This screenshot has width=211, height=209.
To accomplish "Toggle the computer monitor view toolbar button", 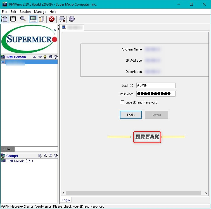I will click(33, 19).
